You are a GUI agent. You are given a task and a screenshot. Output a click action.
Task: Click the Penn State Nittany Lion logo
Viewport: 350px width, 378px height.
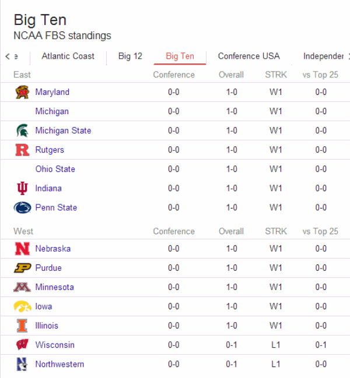pos(22,207)
